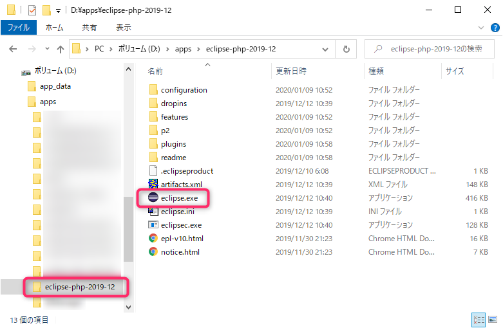Click the INI ファイル type cell
Viewport: 503px width, 328px height.
[x=385, y=212]
